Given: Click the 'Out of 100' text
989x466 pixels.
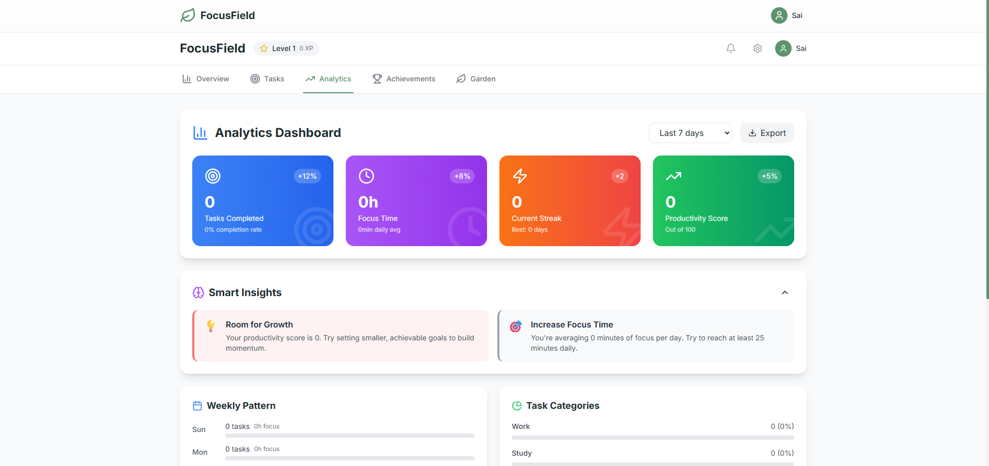Looking at the screenshot, I should 680,230.
